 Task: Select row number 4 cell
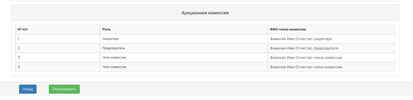[x=58, y=67]
